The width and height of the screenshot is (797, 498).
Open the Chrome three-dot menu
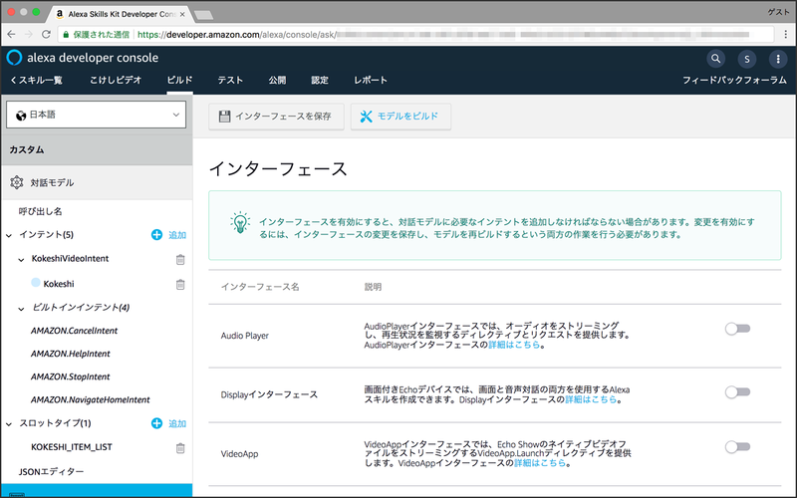[x=786, y=35]
